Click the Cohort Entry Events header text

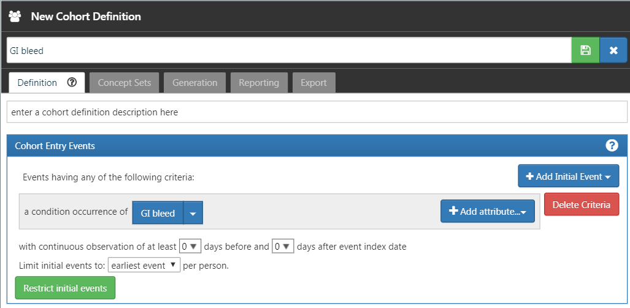pos(55,145)
